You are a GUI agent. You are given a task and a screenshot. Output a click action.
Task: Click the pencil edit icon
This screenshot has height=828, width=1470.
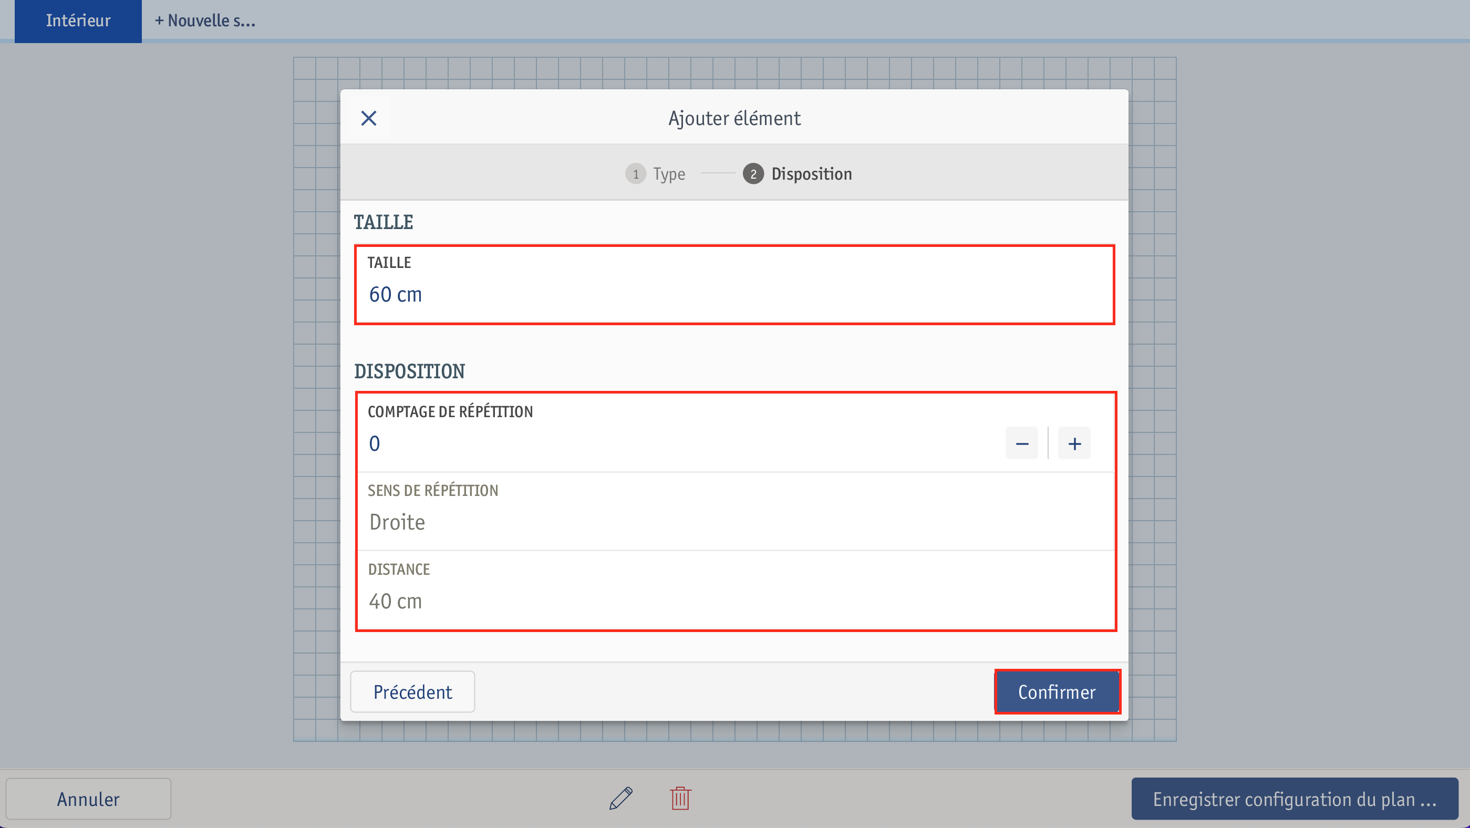coord(621,799)
